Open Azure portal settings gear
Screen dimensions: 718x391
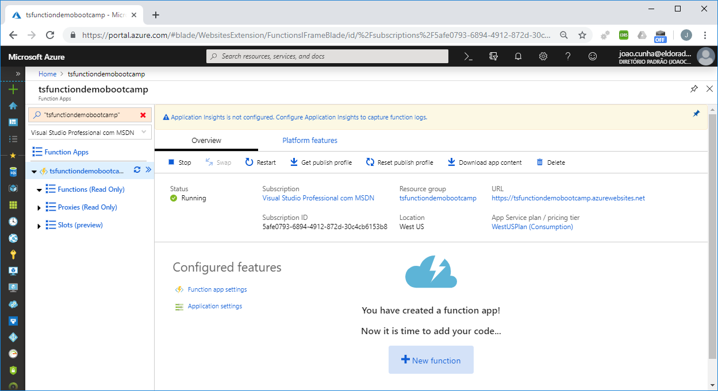[543, 56]
